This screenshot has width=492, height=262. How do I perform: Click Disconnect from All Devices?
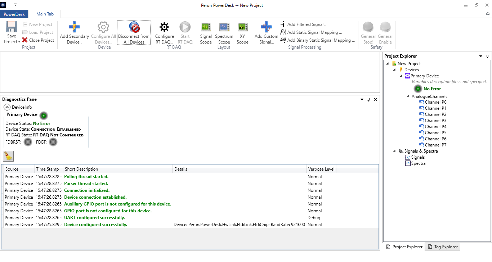pos(134,27)
